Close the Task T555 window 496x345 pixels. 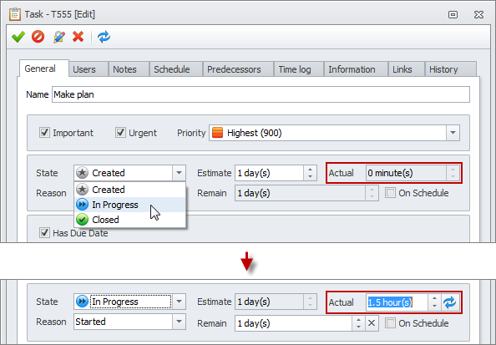(478, 14)
